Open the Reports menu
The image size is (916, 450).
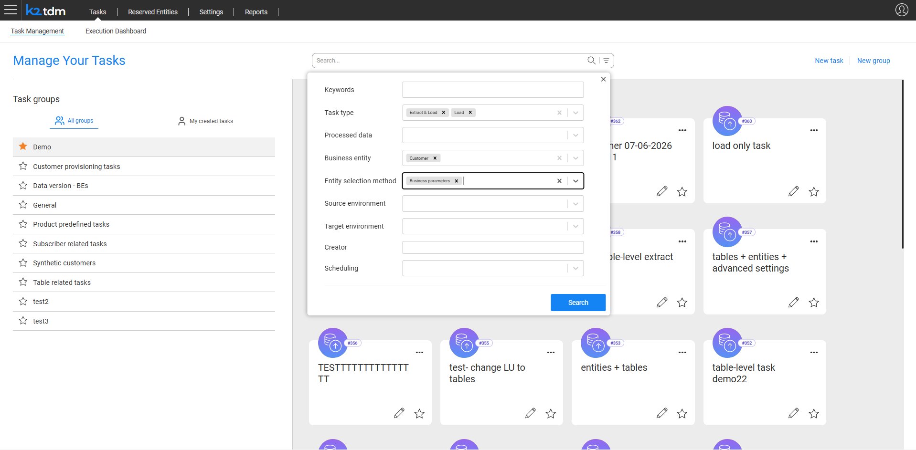pos(256,12)
